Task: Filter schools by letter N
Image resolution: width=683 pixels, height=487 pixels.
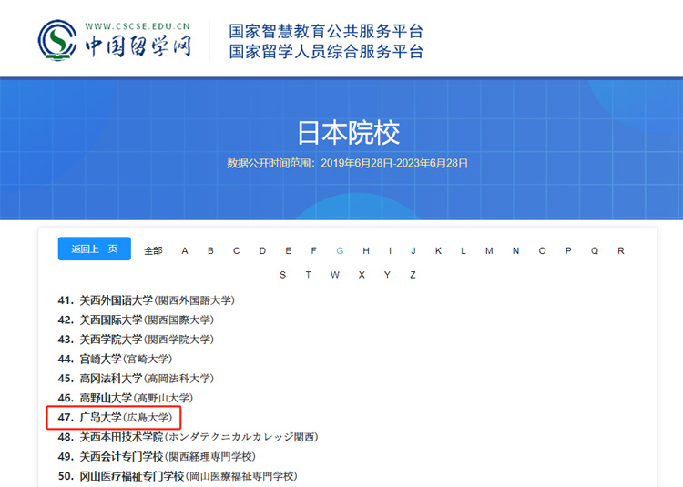Action: point(515,250)
